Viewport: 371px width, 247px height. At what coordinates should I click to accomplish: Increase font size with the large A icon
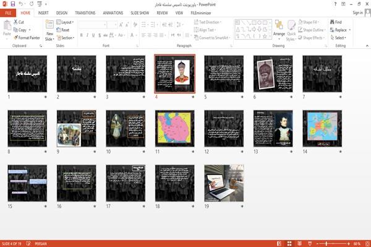coord(121,25)
